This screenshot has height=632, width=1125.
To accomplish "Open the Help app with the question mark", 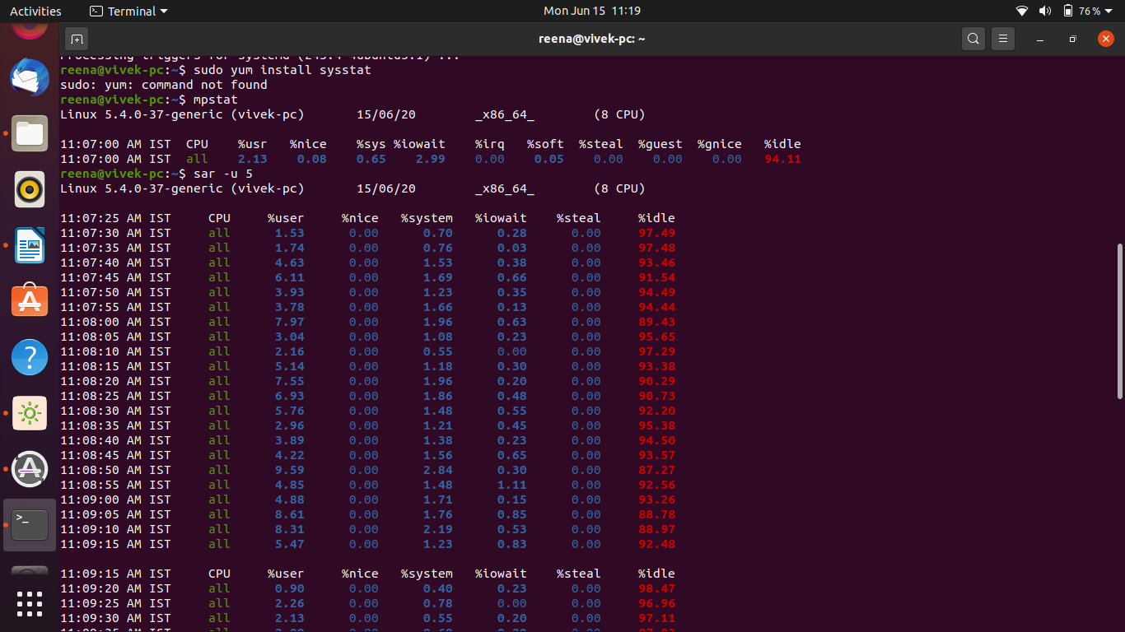I will (x=29, y=356).
